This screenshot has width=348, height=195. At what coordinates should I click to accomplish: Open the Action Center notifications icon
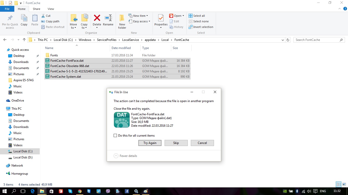tap(315, 191)
